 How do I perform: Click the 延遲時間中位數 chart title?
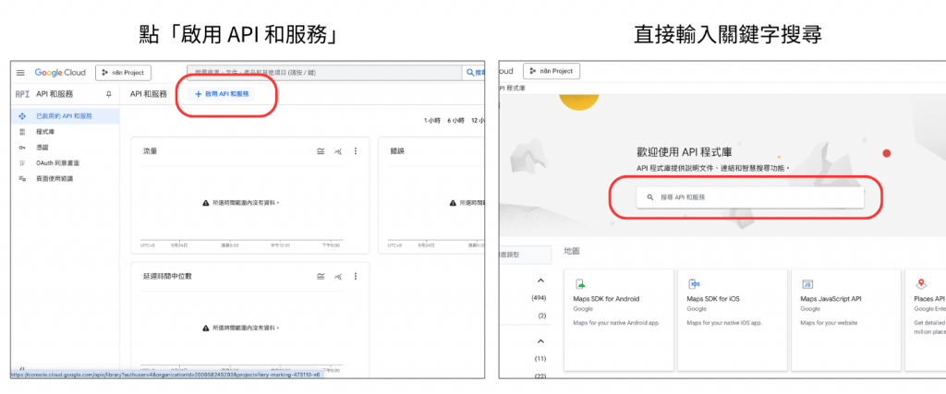(167, 276)
